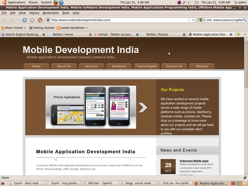Click the site identity icon in address bar

coord(48,20)
